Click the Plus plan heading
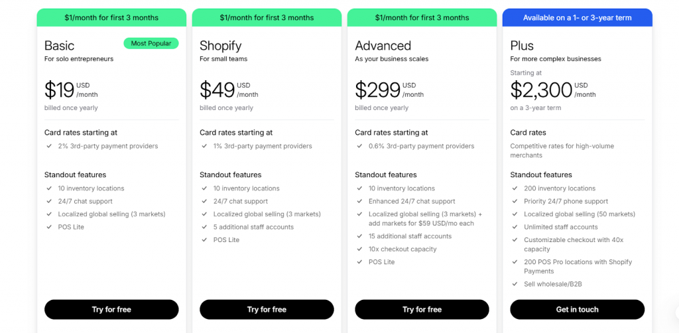The height and width of the screenshot is (333, 679). coord(522,46)
